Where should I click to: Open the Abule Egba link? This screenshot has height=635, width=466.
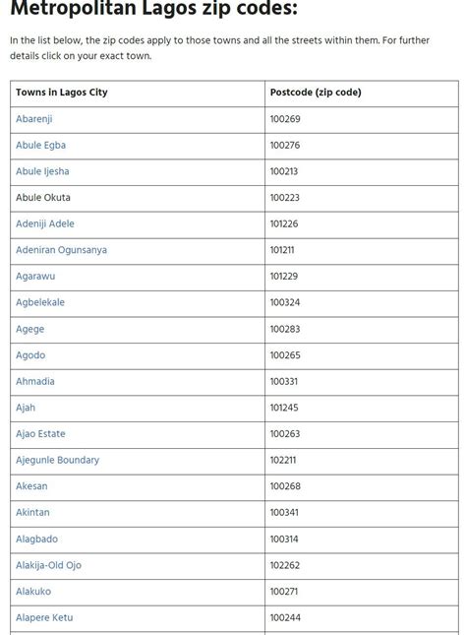click(x=40, y=145)
